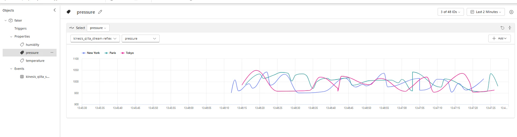Collapse the faker tree node
The width and height of the screenshot is (517, 137).
(6, 20)
